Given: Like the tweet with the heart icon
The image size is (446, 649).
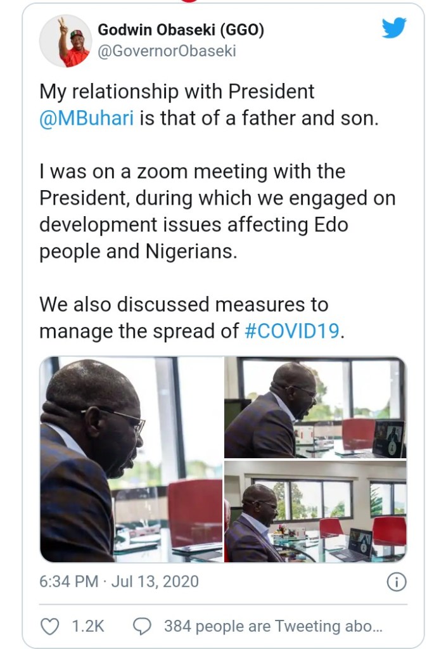Looking at the screenshot, I should click(x=49, y=626).
